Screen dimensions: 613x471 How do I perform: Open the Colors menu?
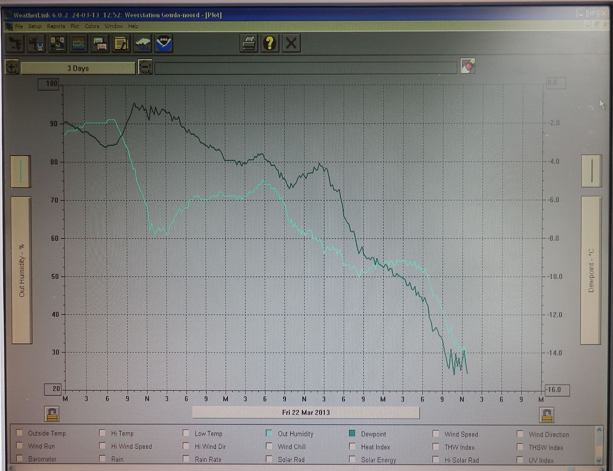[x=92, y=26]
